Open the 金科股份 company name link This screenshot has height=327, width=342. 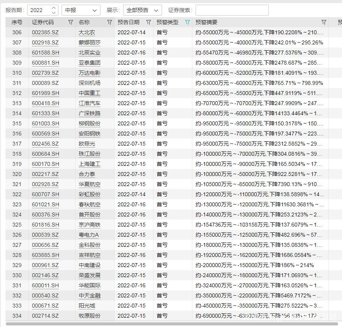tap(90, 245)
